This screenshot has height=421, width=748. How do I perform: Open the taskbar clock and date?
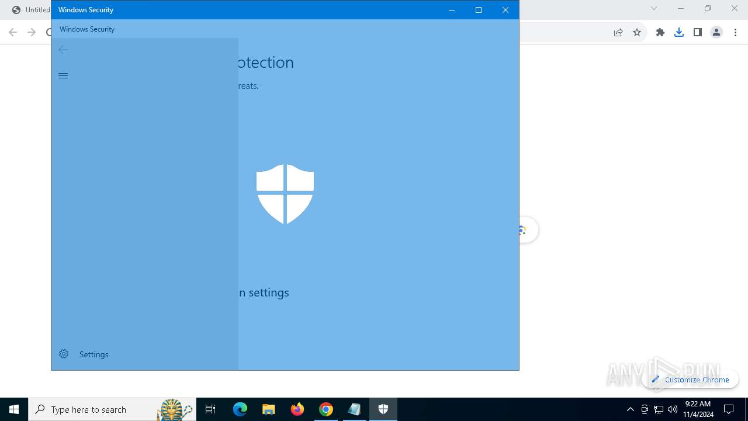[x=698, y=409]
